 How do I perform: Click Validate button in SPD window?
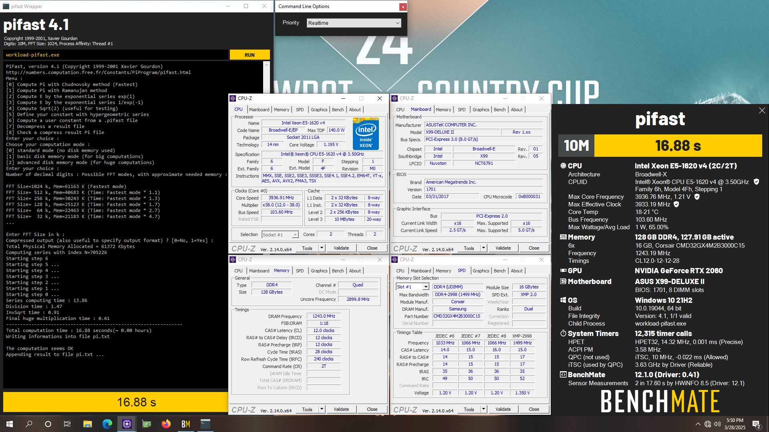503,409
